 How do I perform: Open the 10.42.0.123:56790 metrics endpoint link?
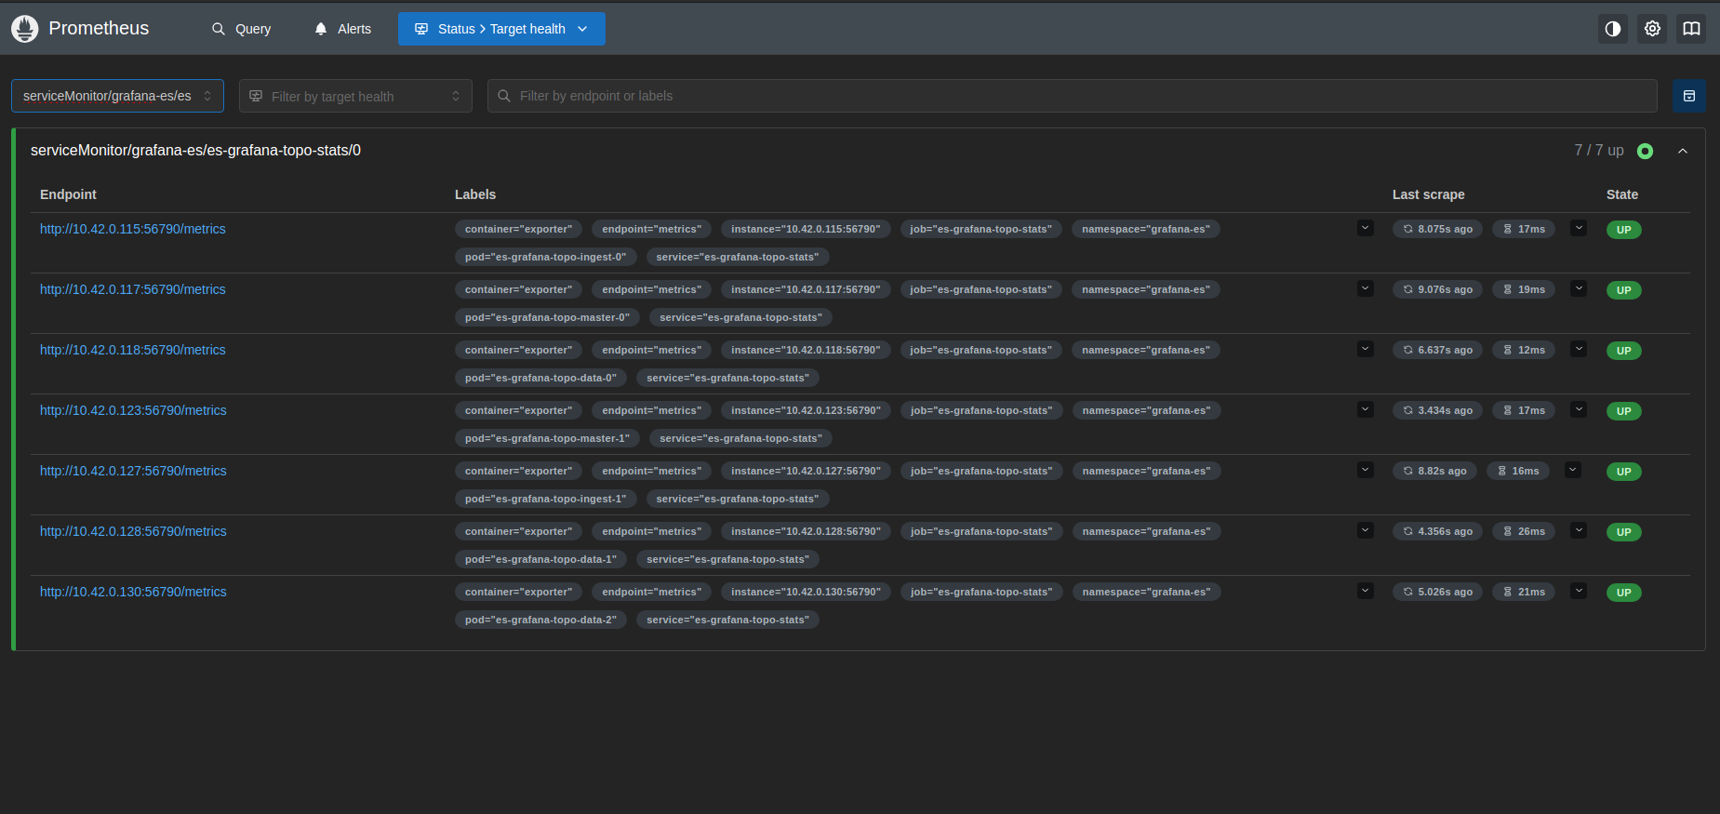coord(133,410)
